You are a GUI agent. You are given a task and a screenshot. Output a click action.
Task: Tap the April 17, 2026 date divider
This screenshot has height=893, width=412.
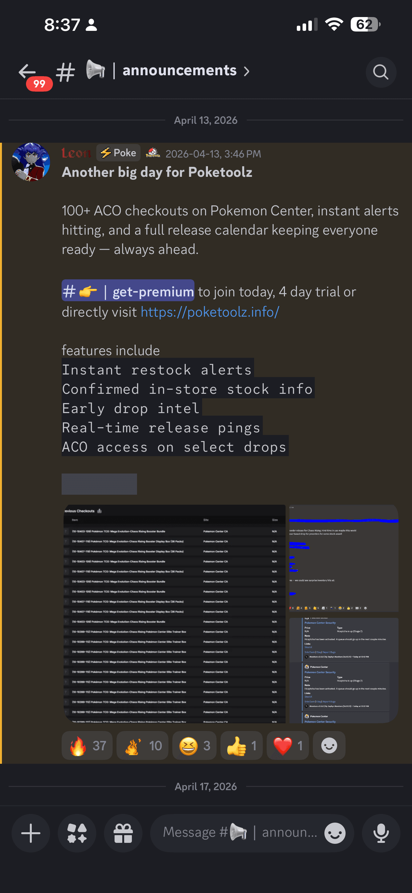(206, 787)
